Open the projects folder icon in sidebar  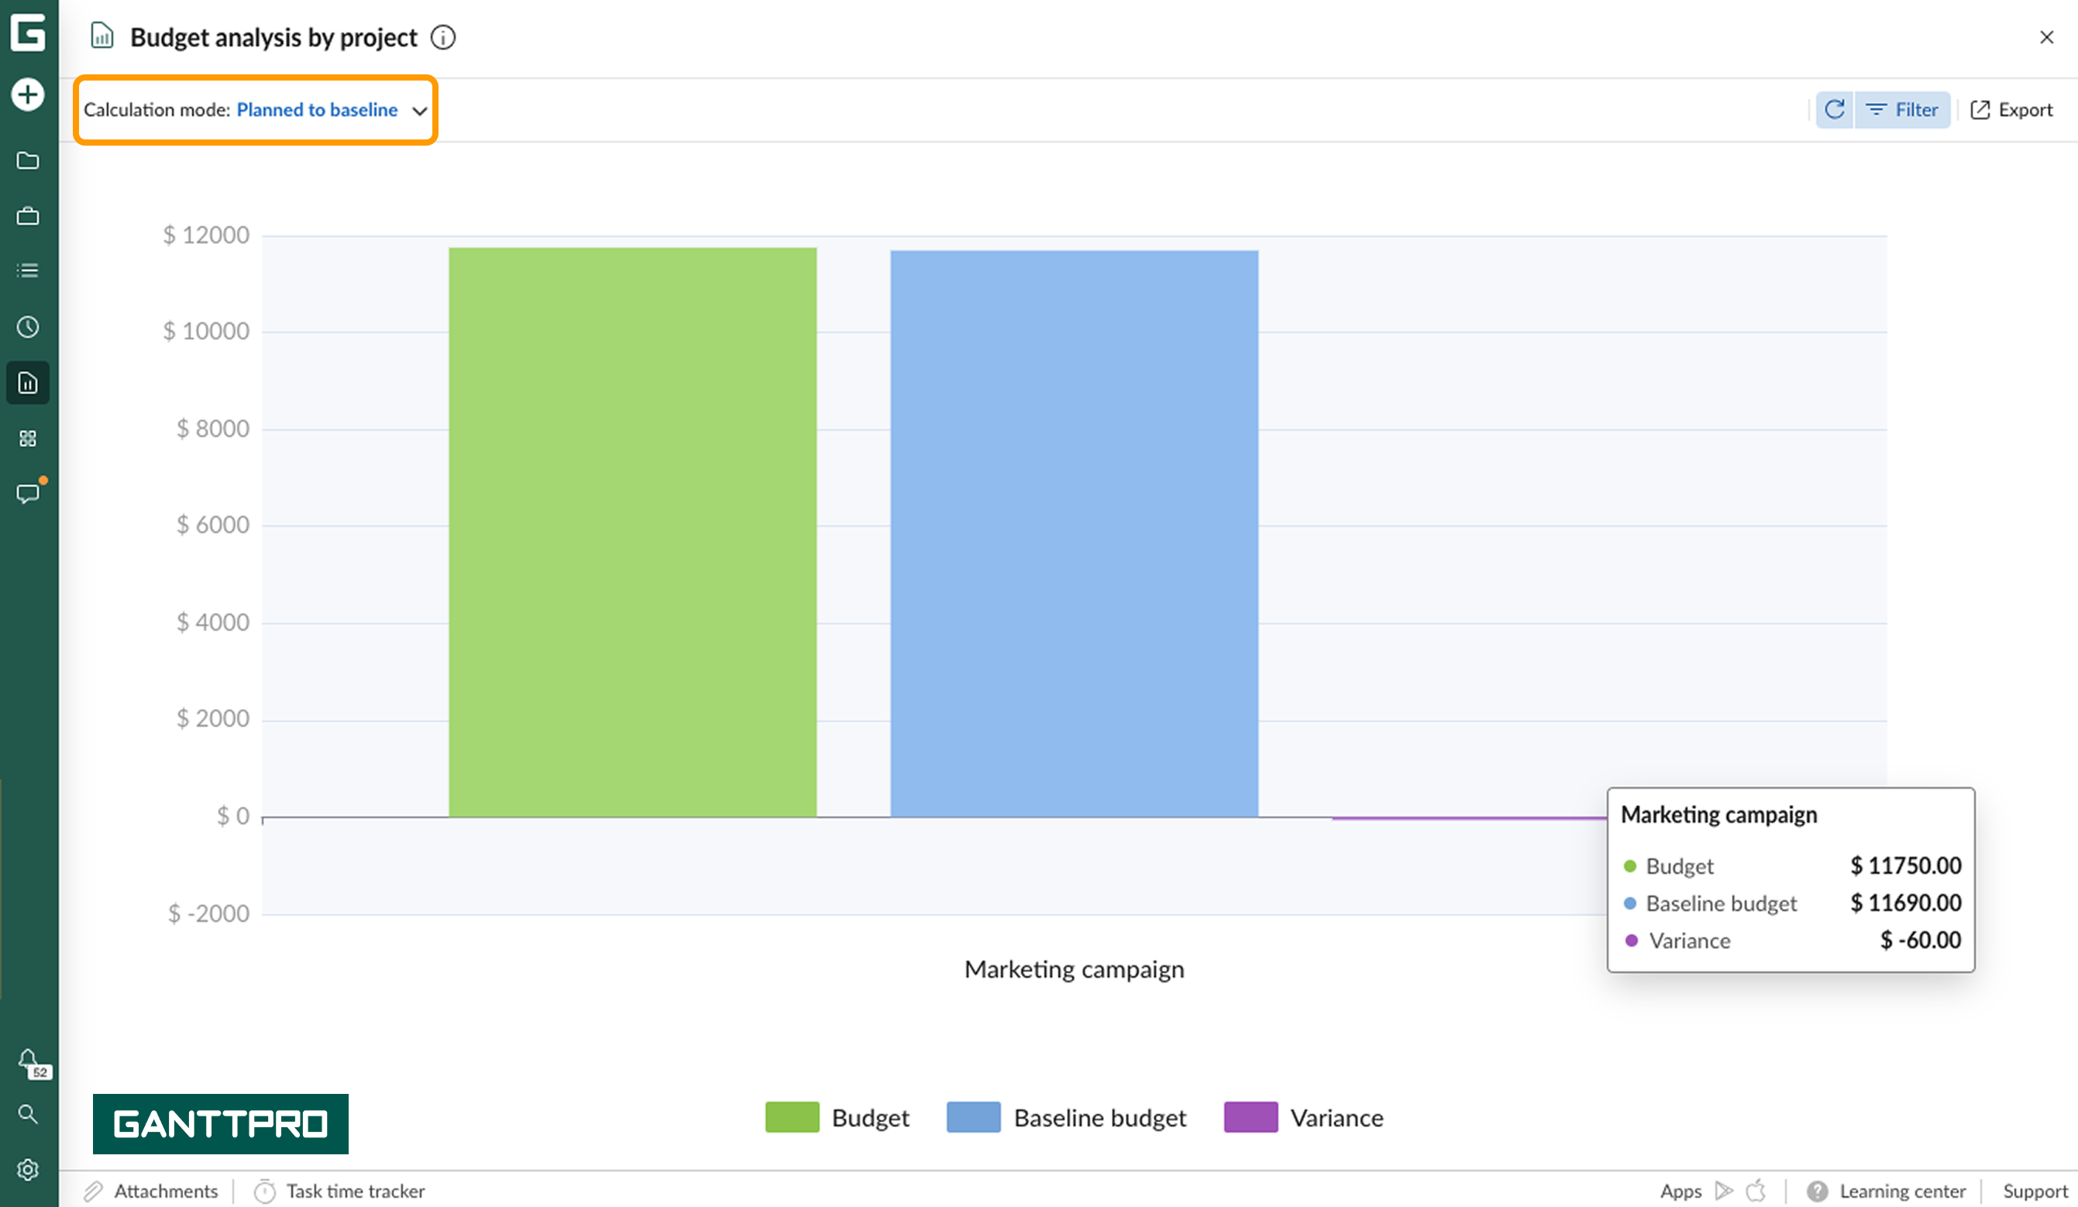[x=28, y=161]
